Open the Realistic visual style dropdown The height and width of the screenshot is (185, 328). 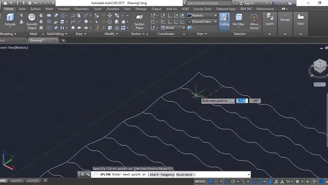(x=202, y=15)
